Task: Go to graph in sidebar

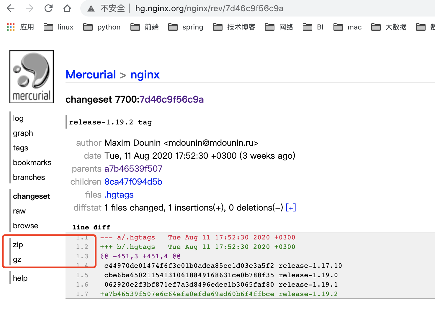Action: click(x=23, y=133)
